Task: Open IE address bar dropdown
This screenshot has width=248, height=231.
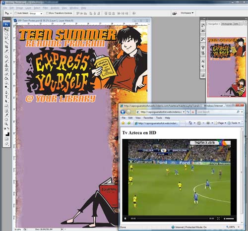Action: (x=184, y=112)
